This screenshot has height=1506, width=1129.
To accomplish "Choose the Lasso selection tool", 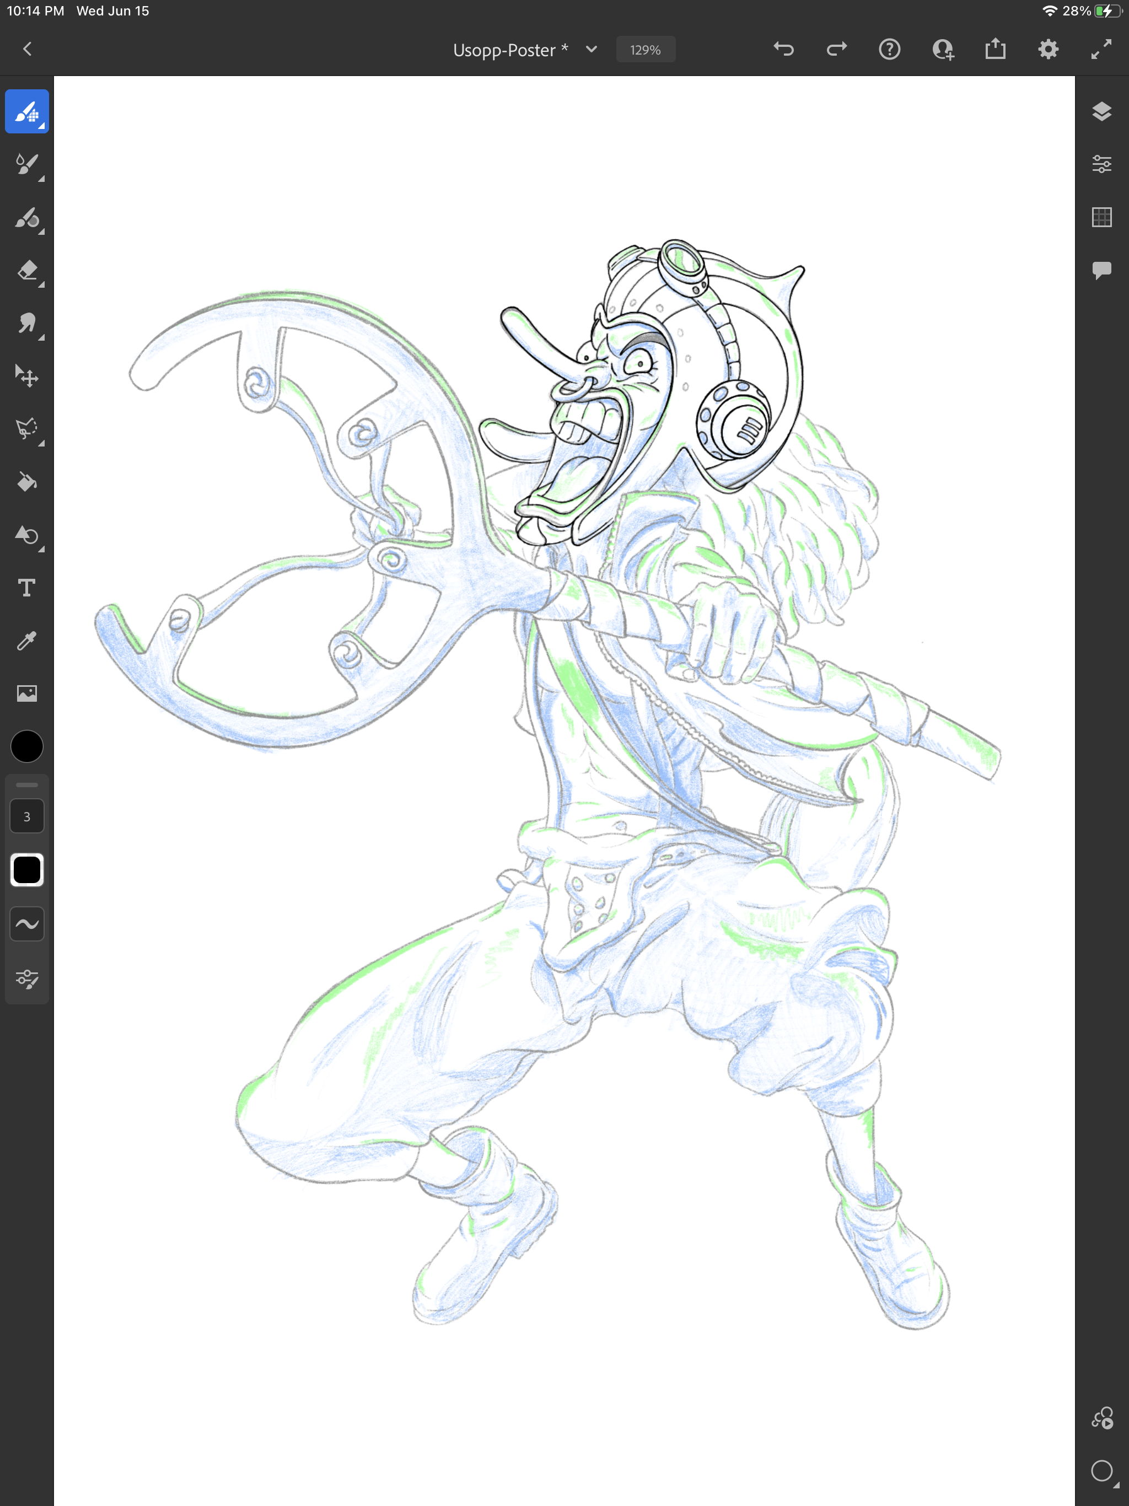I will (26, 429).
